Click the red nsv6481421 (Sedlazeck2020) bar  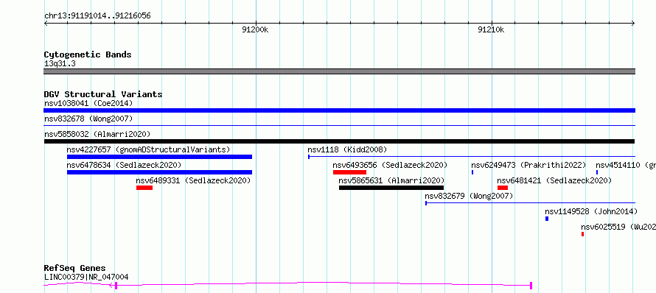pyautogui.click(x=503, y=188)
